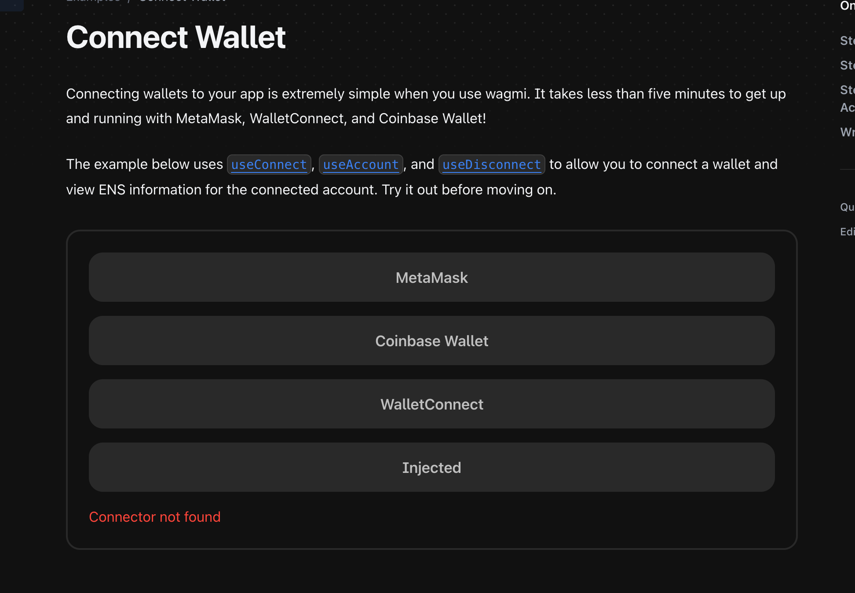Screen dimensions: 855x593
Task: Click the sidebar link starting with Qu
Action: click(847, 207)
